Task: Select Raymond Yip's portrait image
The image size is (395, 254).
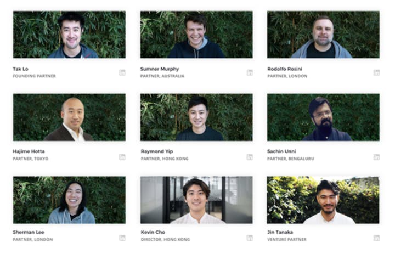Action: [196, 117]
